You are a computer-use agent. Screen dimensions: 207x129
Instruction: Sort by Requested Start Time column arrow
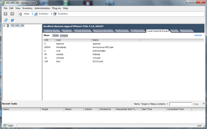point(138,109)
